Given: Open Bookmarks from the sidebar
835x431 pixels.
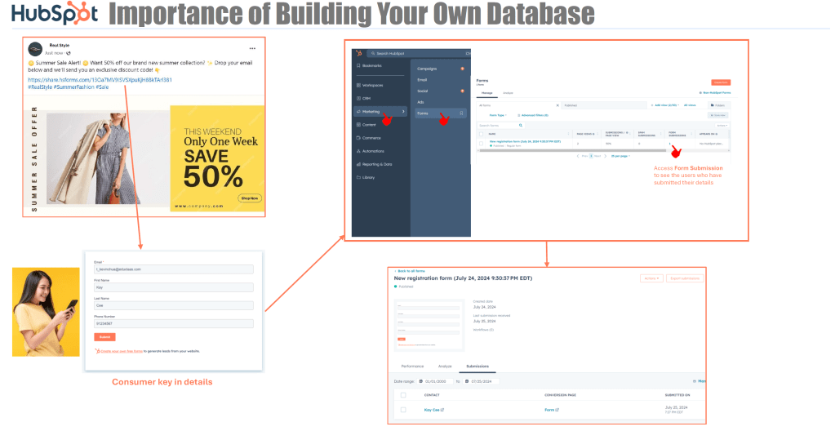Looking at the screenshot, I should tap(358, 64).
